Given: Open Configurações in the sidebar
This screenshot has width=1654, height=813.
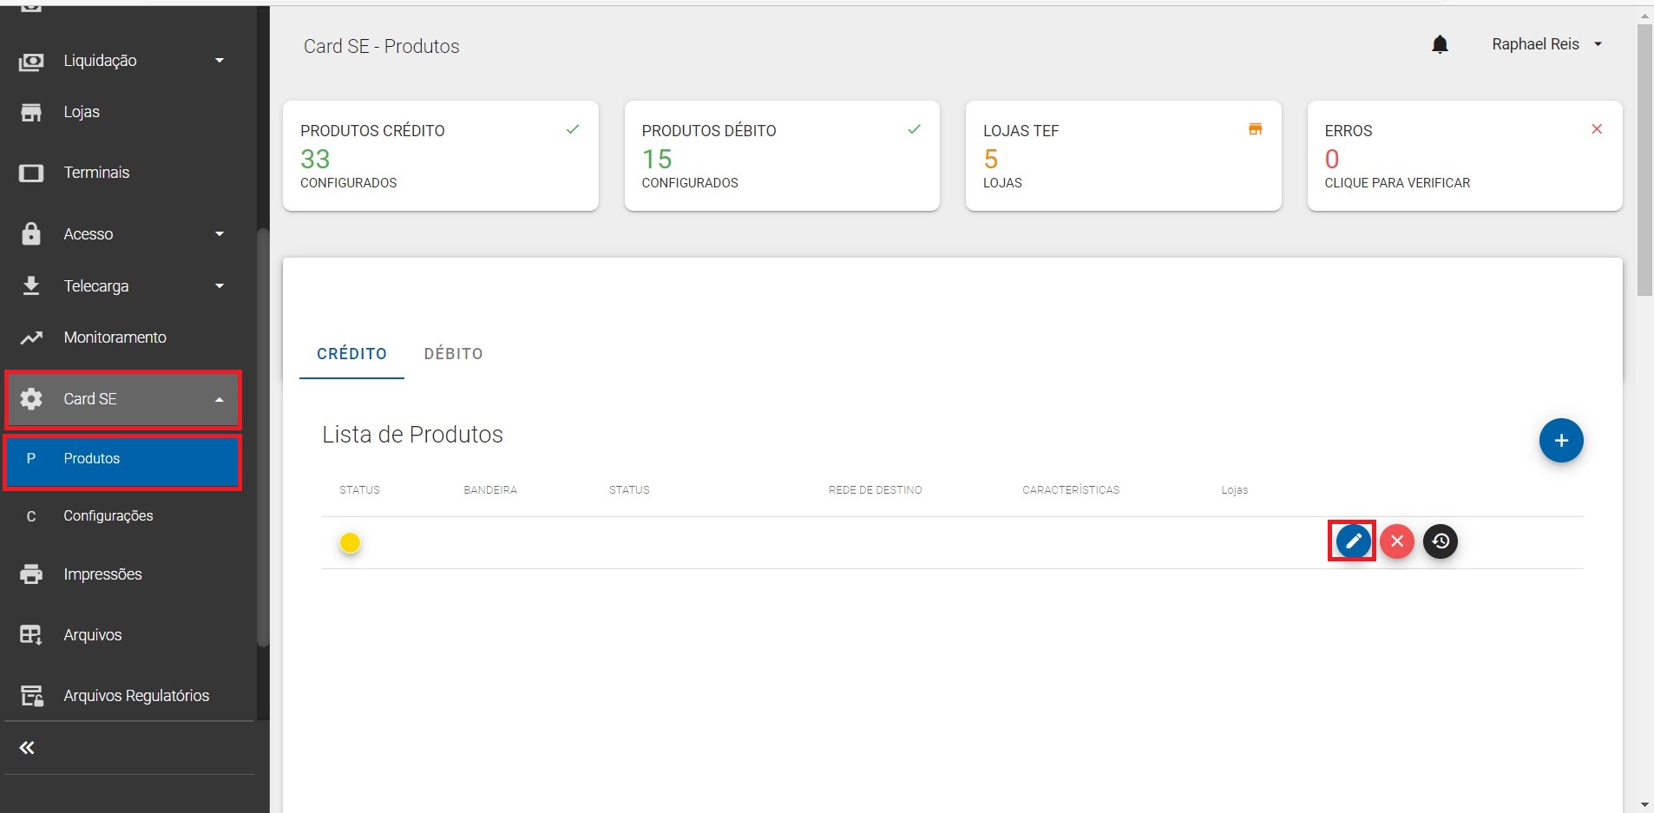Looking at the screenshot, I should click(x=108, y=516).
